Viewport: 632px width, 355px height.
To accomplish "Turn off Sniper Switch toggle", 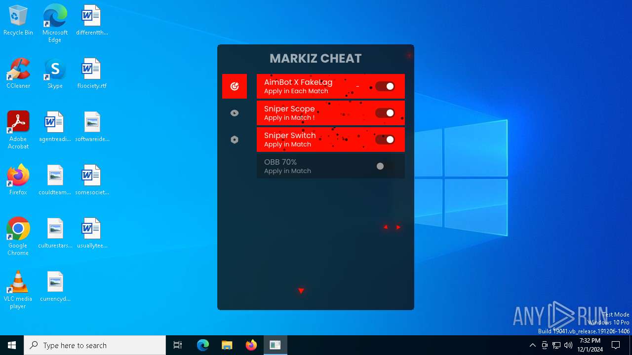I will point(385,140).
